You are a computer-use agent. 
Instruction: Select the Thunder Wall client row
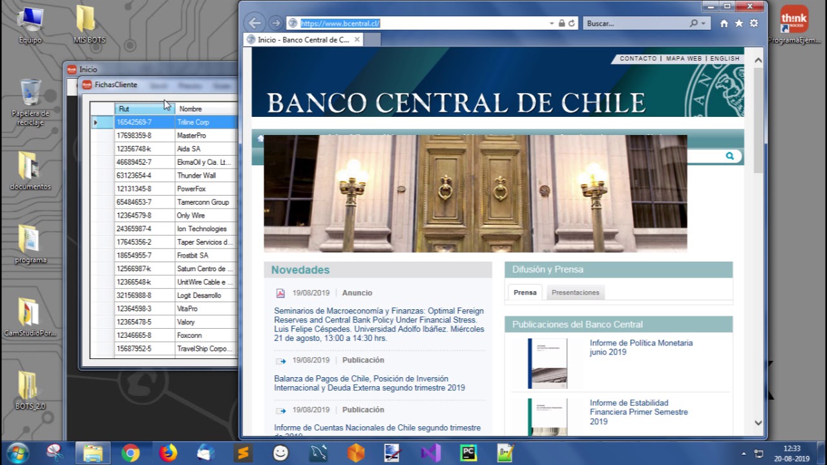(165, 175)
